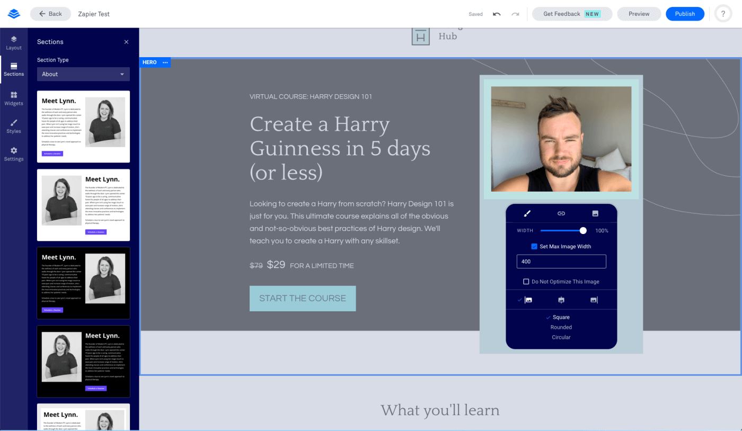This screenshot has height=431, width=742.
Task: Enable Do Not Optimize This Image
Action: (526, 281)
